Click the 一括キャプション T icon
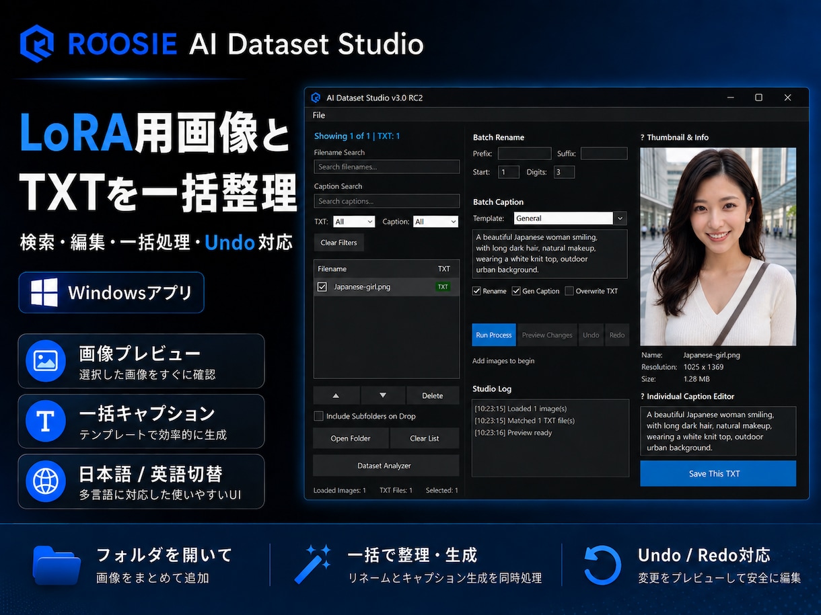Image resolution: width=821 pixels, height=615 pixels. pyautogui.click(x=45, y=421)
